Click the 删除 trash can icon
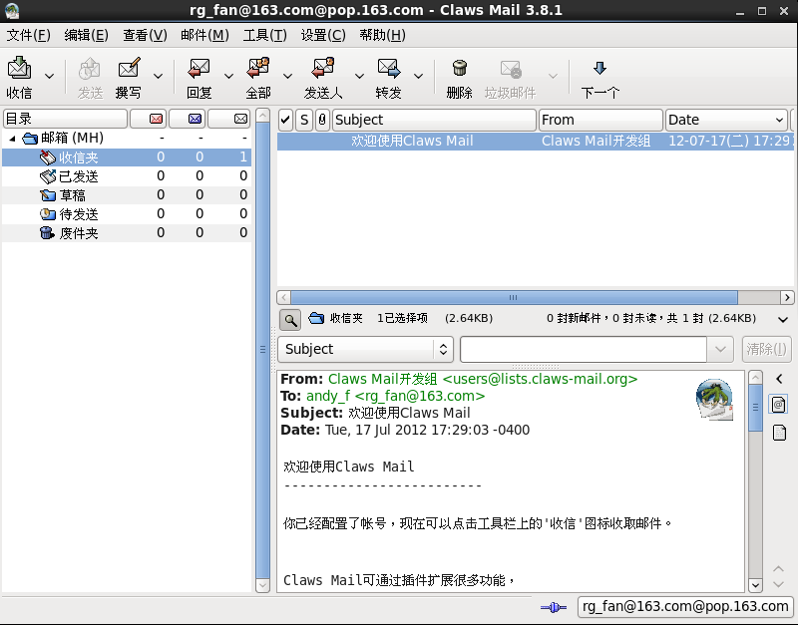This screenshot has width=798, height=625. coord(460,68)
